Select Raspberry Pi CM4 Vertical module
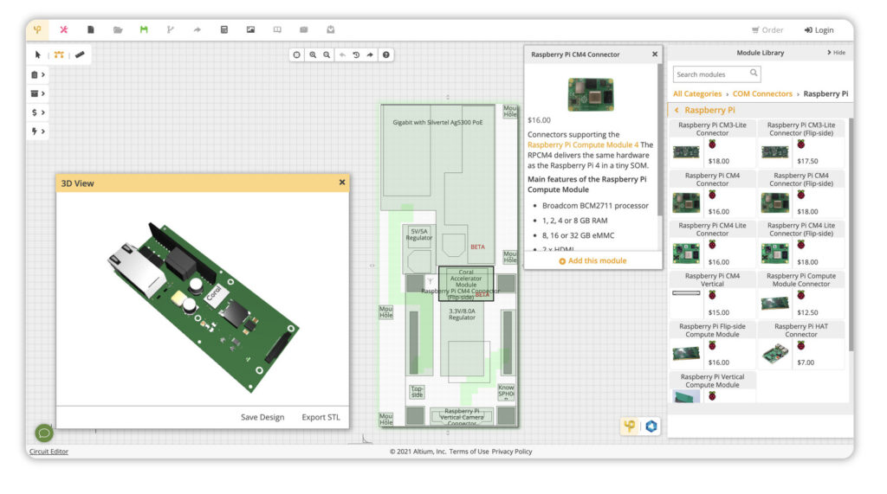The image size is (887, 494). [x=712, y=294]
